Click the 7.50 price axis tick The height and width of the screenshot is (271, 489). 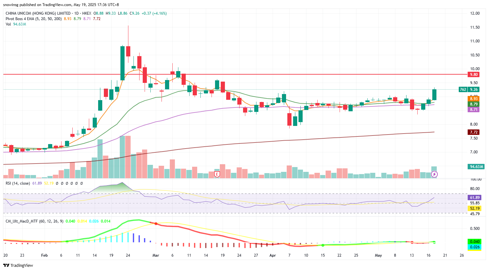click(474, 138)
